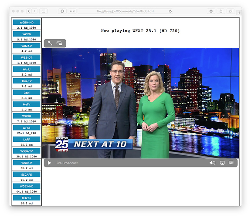251x217 pixels.
Task: Click the '8.3 sd' label
Action: (x=27, y=98)
